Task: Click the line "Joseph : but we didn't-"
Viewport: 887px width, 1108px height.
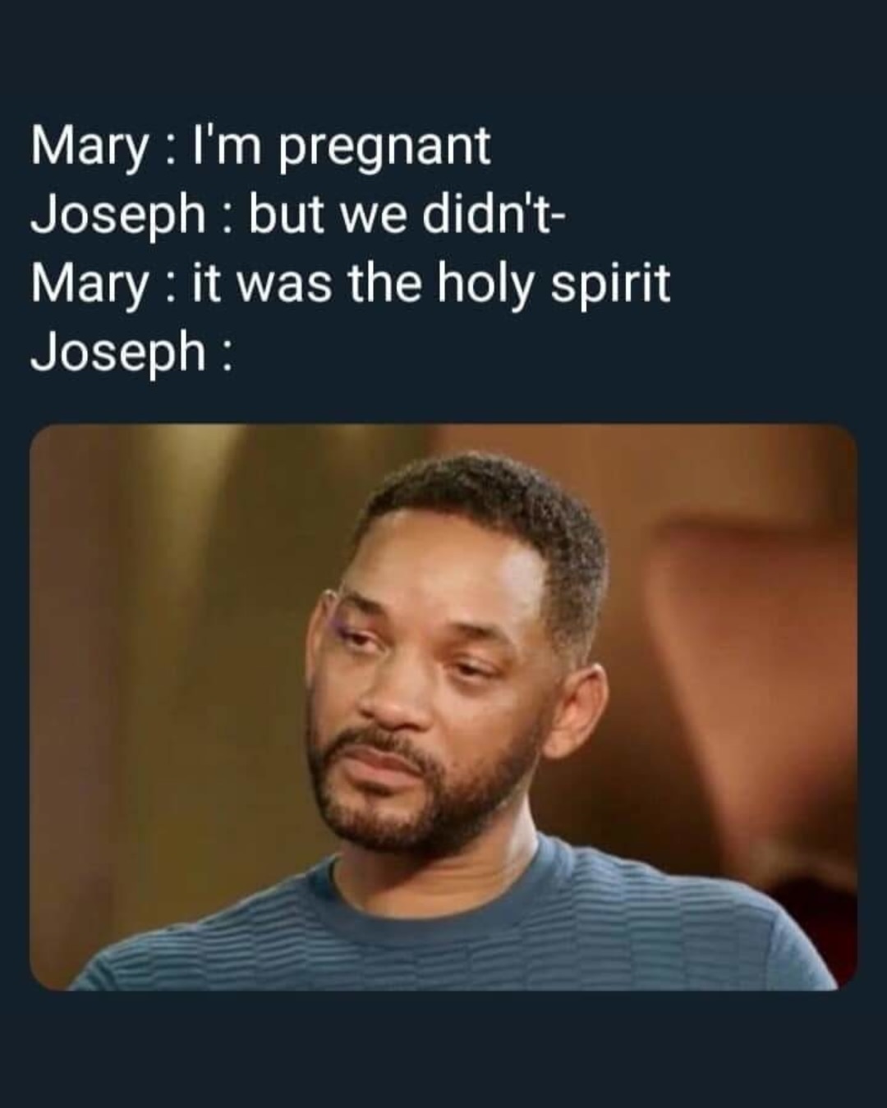Action: point(297,216)
